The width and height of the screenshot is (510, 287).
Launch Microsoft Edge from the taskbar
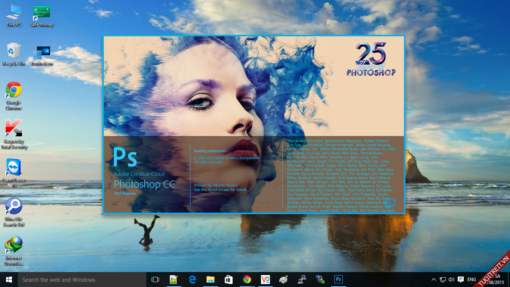(192, 280)
